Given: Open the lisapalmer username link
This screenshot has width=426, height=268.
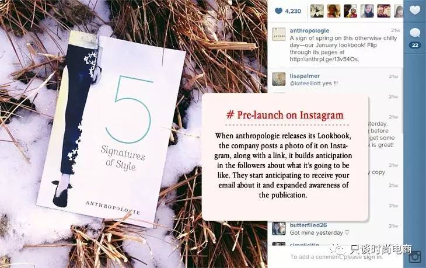Looking at the screenshot, I should [x=305, y=76].
